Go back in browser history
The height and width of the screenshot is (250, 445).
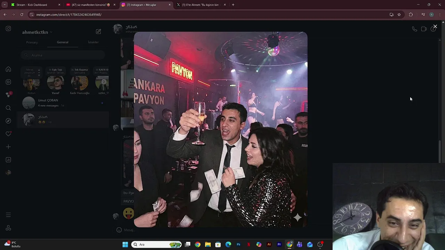coord(5,15)
